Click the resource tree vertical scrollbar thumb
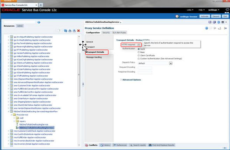The image size is (230, 150). [79, 74]
